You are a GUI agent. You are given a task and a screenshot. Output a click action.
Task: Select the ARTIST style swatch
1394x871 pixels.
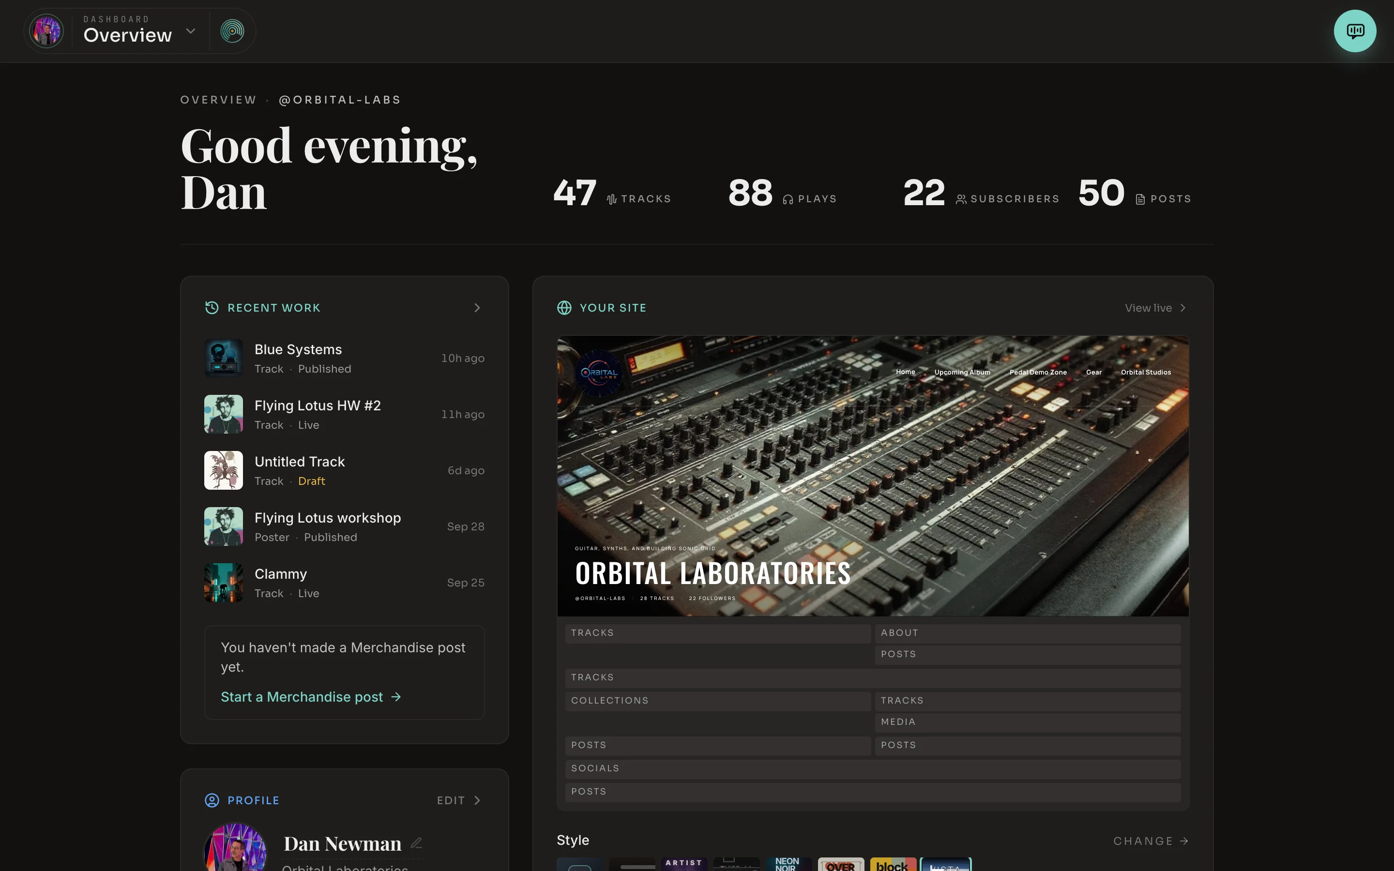click(x=684, y=864)
